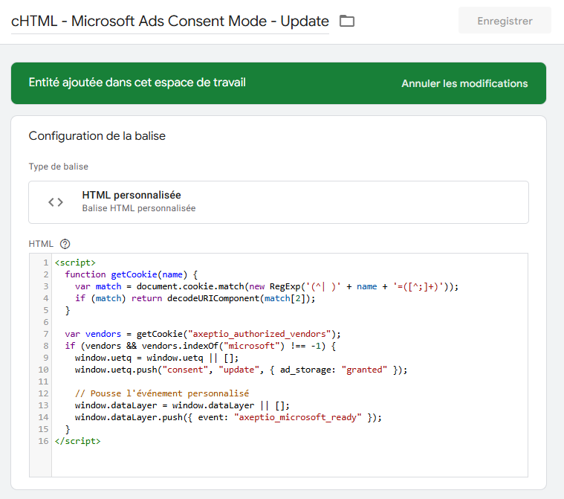Click the folder icon next to the tag name
564x499 pixels.
click(347, 21)
